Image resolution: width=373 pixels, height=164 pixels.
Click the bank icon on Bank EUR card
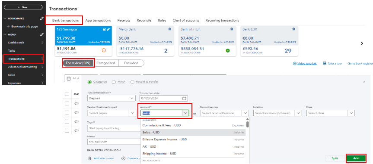tap(294, 29)
